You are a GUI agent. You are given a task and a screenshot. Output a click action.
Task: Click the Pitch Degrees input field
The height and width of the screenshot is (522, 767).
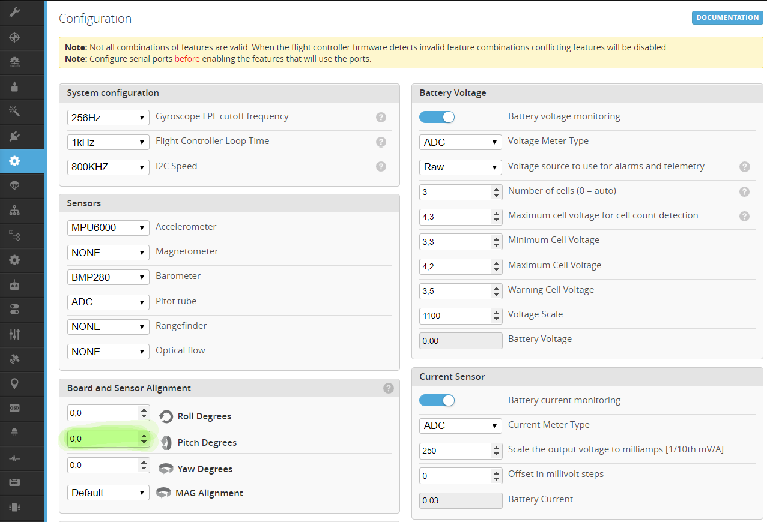click(102, 439)
